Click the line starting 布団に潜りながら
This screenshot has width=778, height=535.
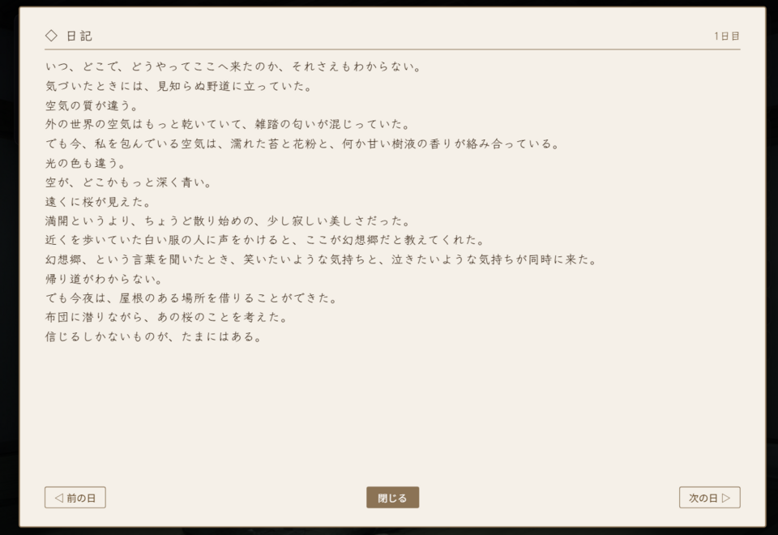coord(166,317)
